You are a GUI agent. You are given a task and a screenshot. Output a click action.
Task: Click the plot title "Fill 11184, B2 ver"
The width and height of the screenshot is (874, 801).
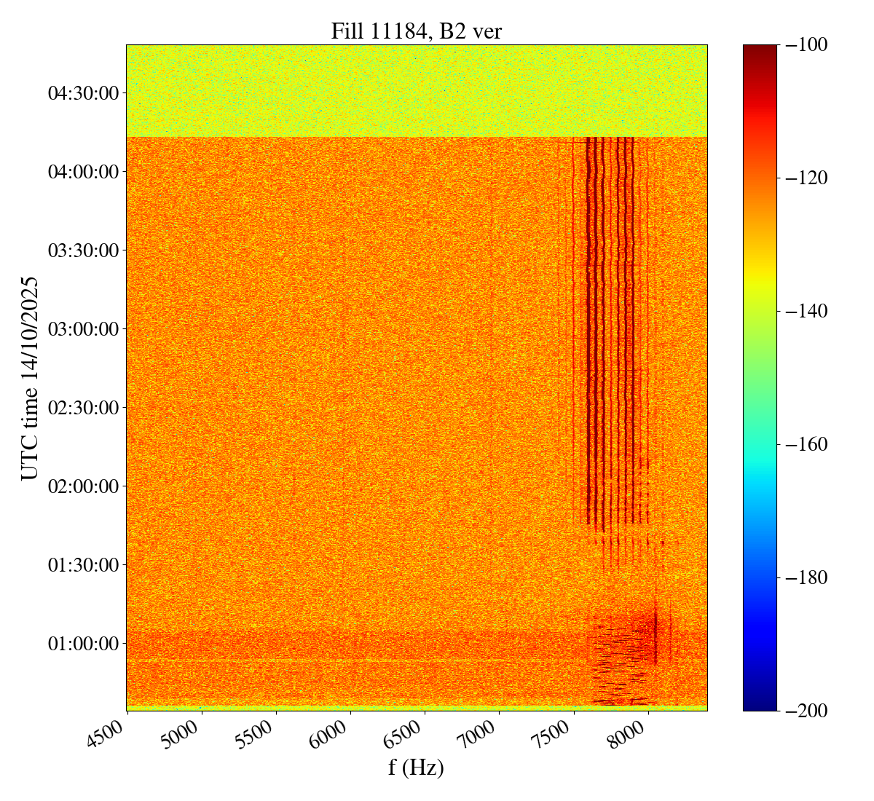point(416,31)
